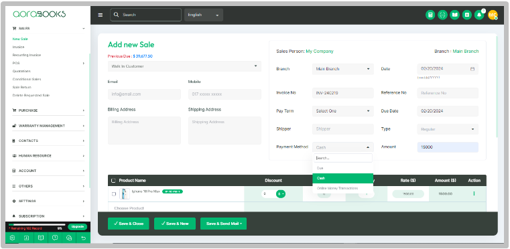The width and height of the screenshot is (510, 249).
Task: Open the English language dropdown
Action: pyautogui.click(x=204, y=15)
